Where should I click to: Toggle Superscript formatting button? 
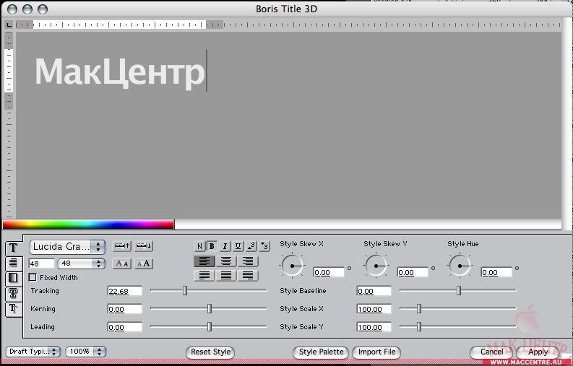[251, 246]
